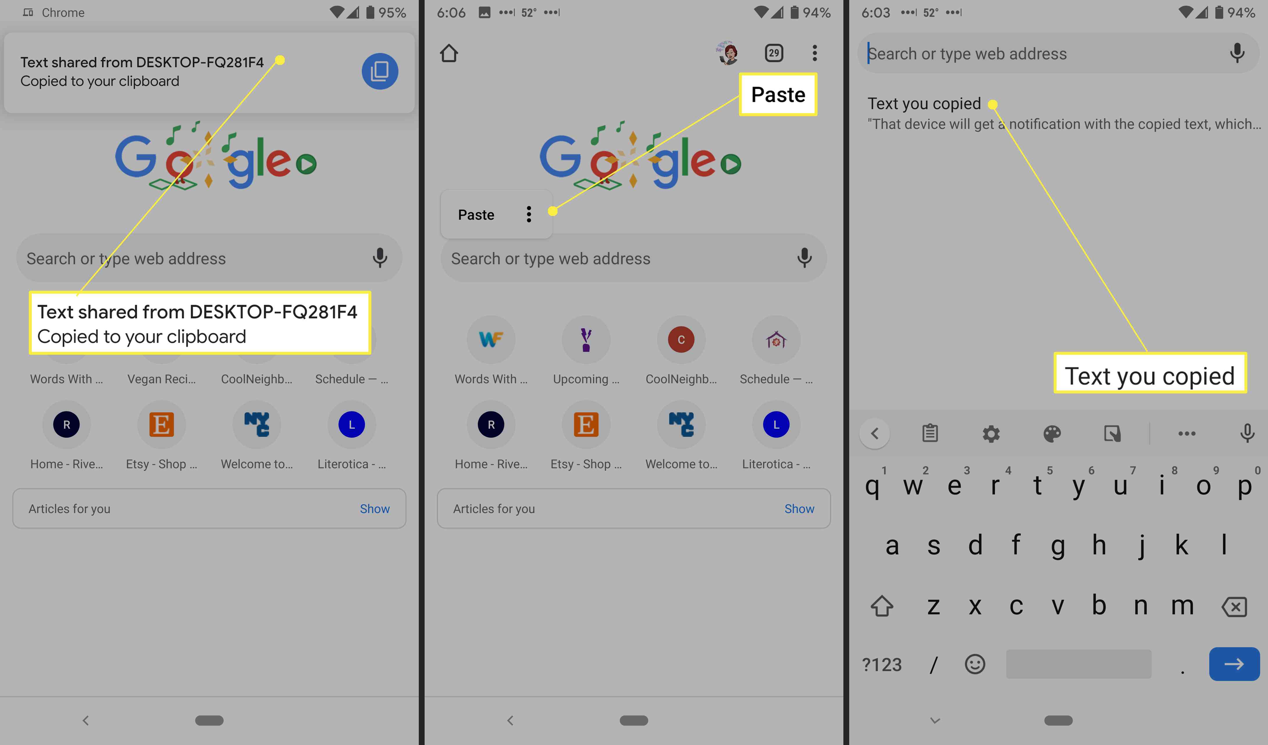Click Paste to insert copied text
Image resolution: width=1268 pixels, height=745 pixels.
[x=476, y=214]
